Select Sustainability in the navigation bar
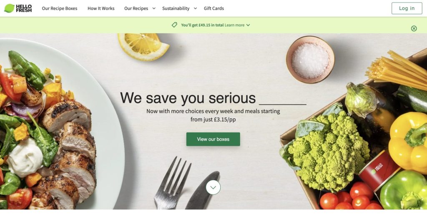 pyautogui.click(x=176, y=8)
